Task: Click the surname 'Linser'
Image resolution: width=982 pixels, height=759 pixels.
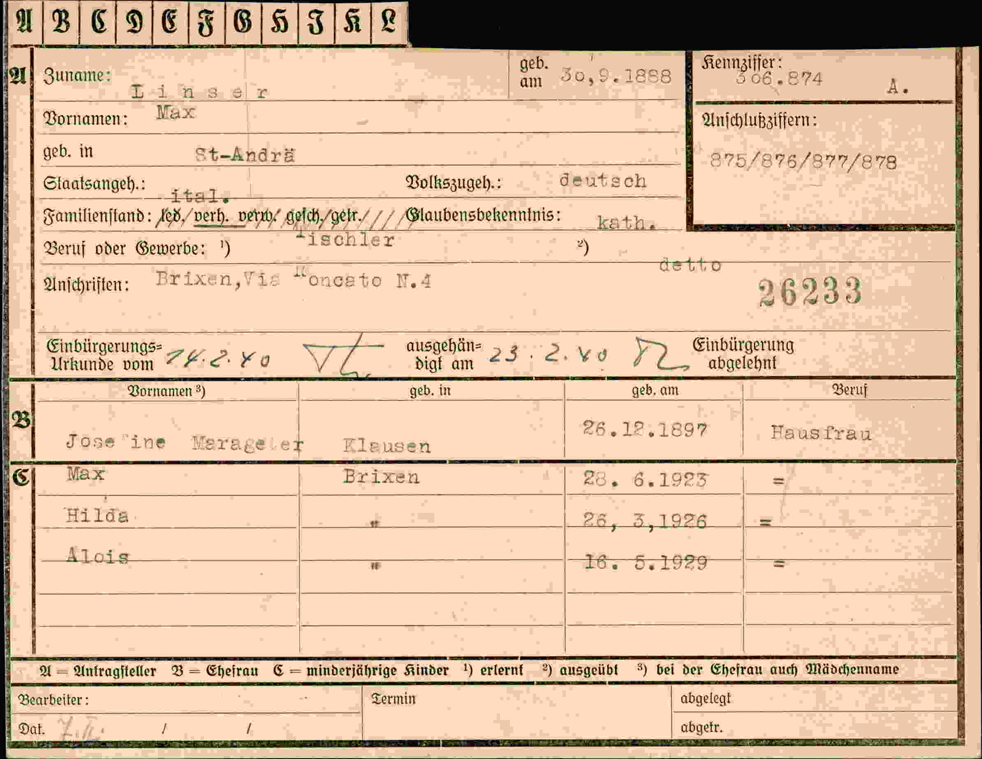Action: 199,92
